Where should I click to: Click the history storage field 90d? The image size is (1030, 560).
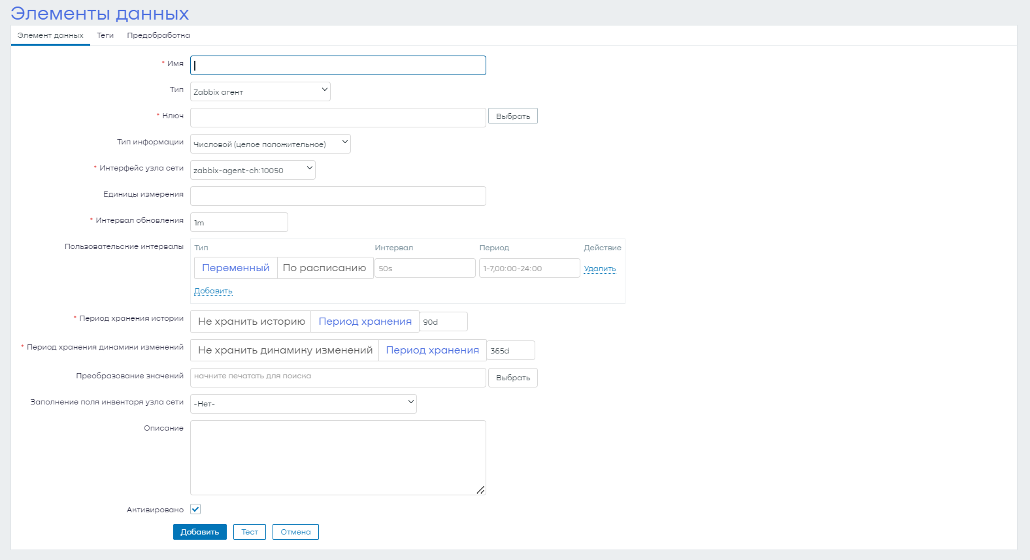(x=444, y=321)
